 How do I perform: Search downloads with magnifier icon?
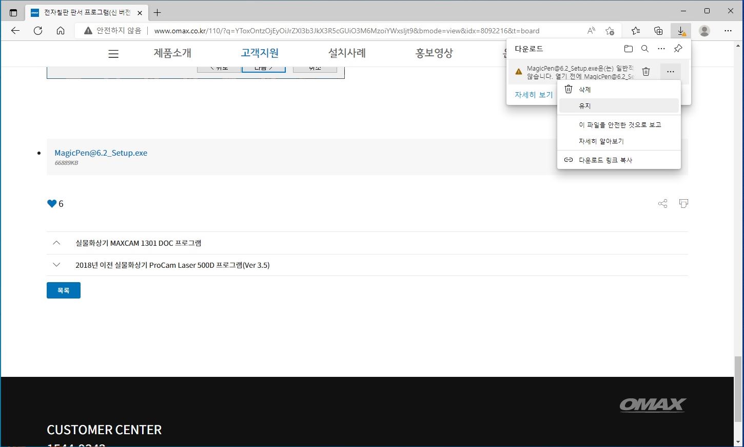[645, 49]
